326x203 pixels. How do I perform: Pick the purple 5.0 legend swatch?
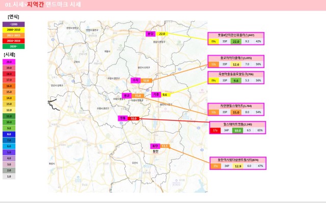[x=9, y=153]
